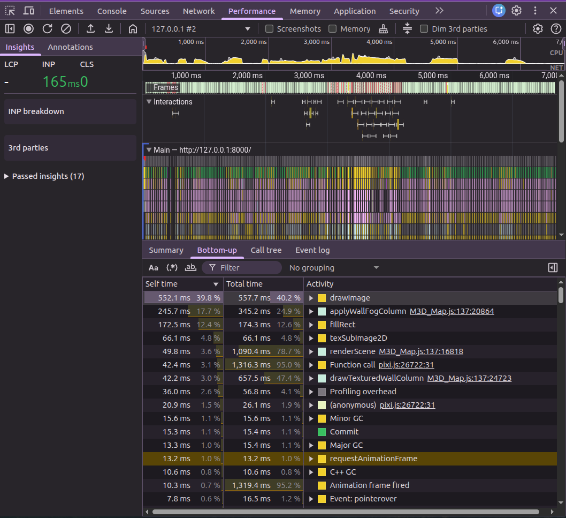The image size is (566, 518).
Task: Select the Commit activity row
Action: click(x=349, y=432)
